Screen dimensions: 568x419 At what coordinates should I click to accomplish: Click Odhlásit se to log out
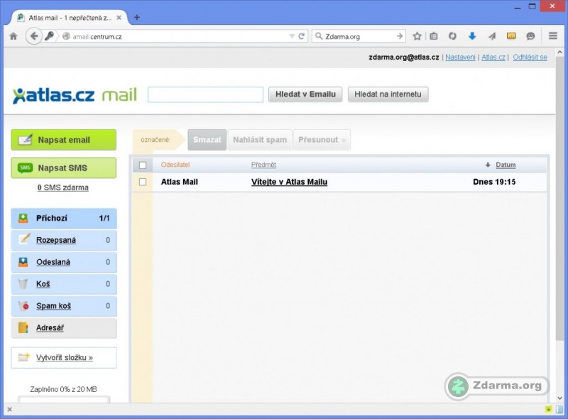[530, 58]
